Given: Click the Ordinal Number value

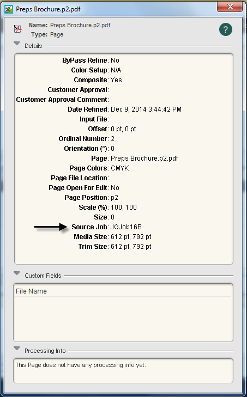Looking at the screenshot, I should tap(113, 139).
